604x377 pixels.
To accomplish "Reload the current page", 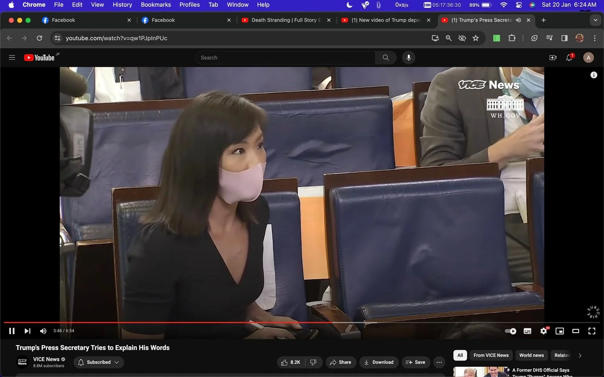I will click(x=39, y=38).
